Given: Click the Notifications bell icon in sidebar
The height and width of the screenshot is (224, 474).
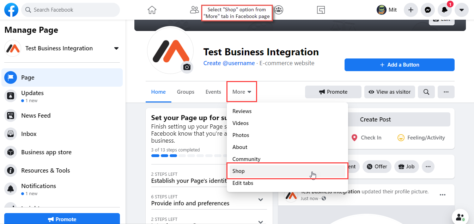Looking at the screenshot, I should 11,189.
